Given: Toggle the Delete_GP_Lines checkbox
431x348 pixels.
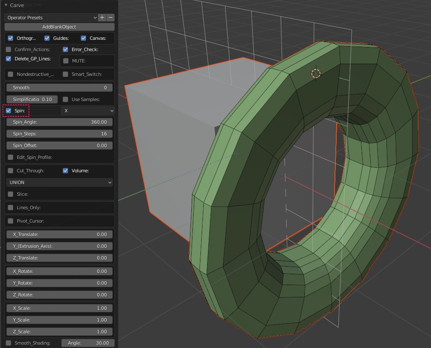Looking at the screenshot, I should (9, 59).
